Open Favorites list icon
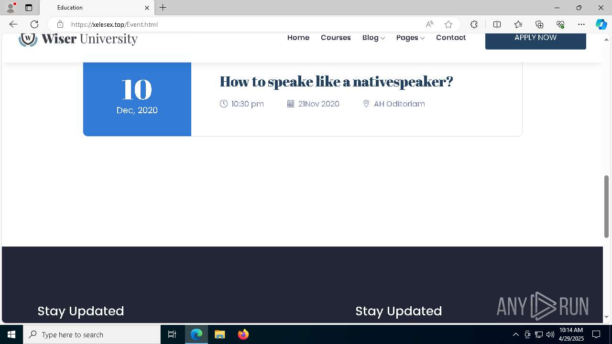612x344 pixels. click(518, 24)
